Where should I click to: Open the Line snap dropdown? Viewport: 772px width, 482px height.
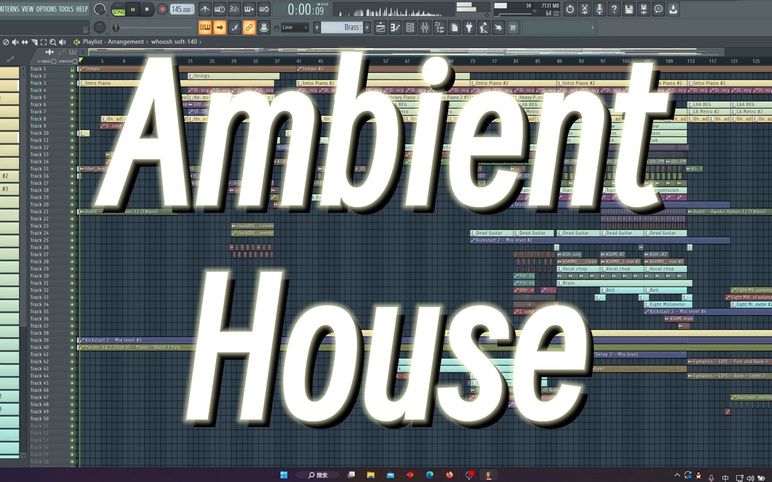click(295, 27)
